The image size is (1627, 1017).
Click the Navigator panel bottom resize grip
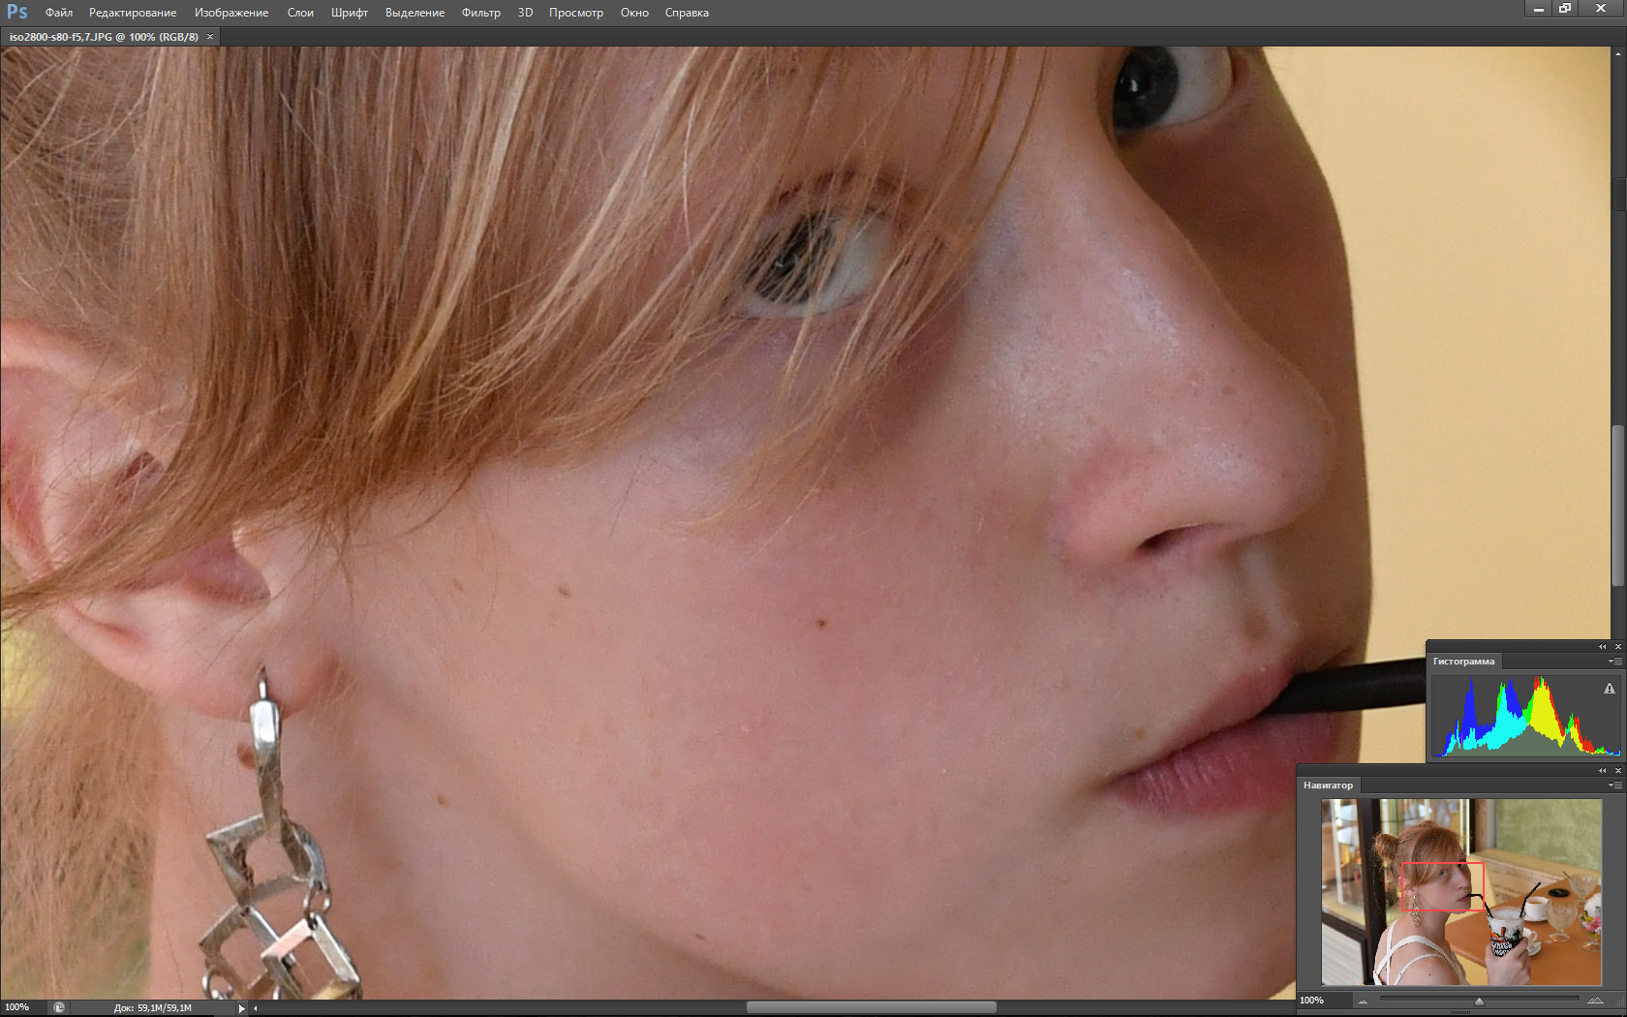(1459, 1013)
